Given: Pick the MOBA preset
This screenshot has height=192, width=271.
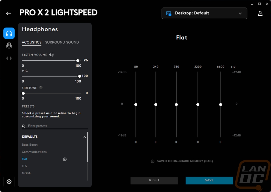Looking at the screenshot, I should (x=26, y=173).
